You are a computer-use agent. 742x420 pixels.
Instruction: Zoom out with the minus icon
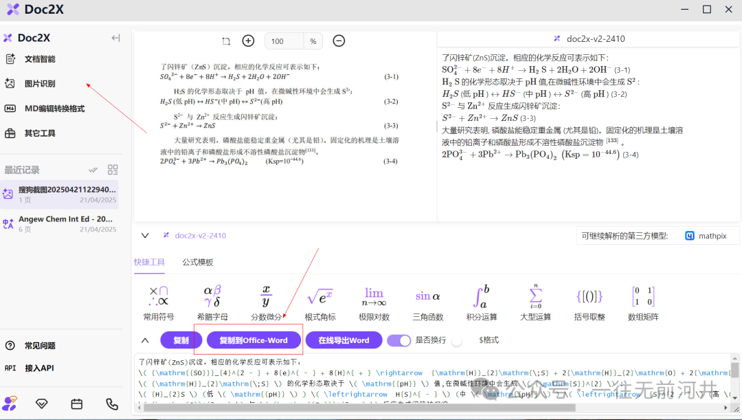(339, 41)
